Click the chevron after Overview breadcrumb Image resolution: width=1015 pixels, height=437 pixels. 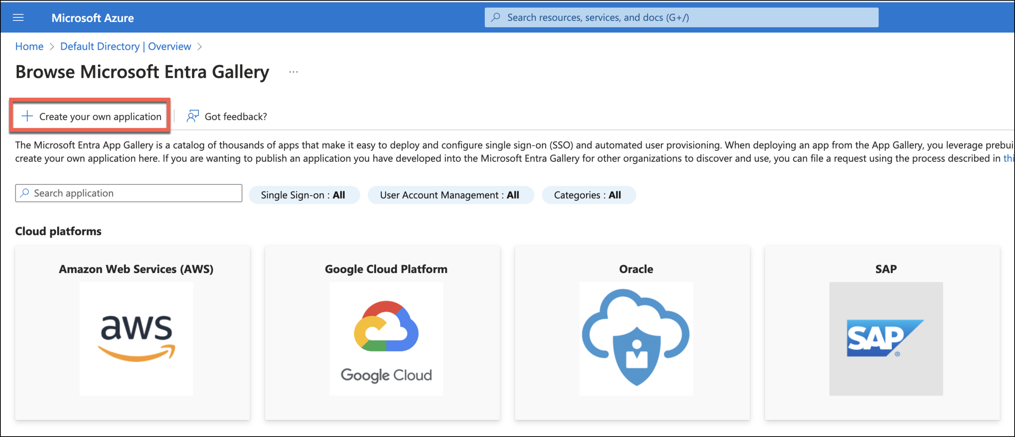tap(199, 47)
